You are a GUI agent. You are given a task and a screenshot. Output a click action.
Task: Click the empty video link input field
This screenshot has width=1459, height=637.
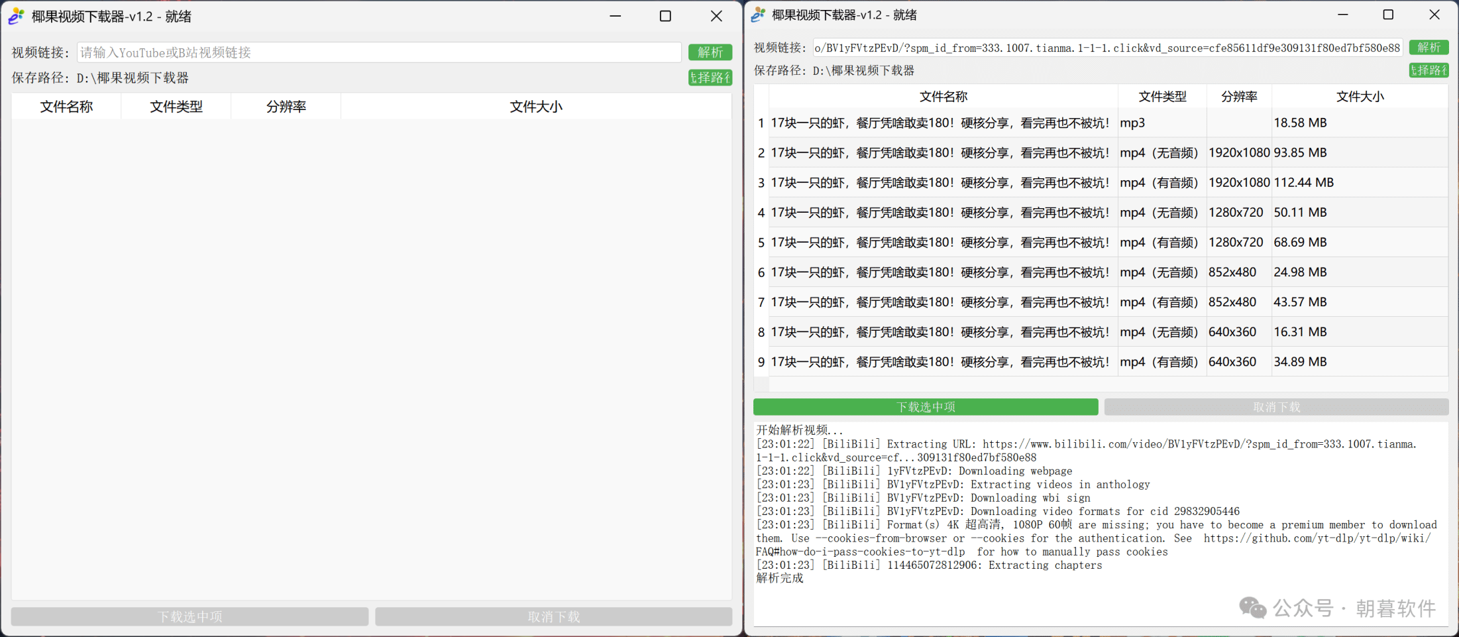click(379, 52)
